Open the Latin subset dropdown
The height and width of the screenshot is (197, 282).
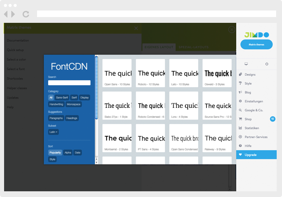(54, 132)
